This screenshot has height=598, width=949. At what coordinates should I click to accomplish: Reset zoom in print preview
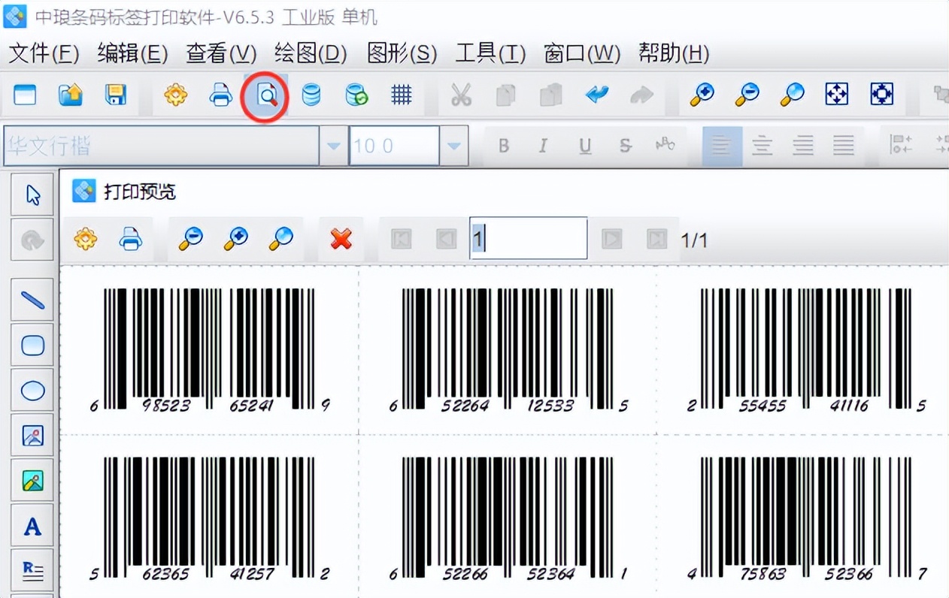[x=280, y=240]
